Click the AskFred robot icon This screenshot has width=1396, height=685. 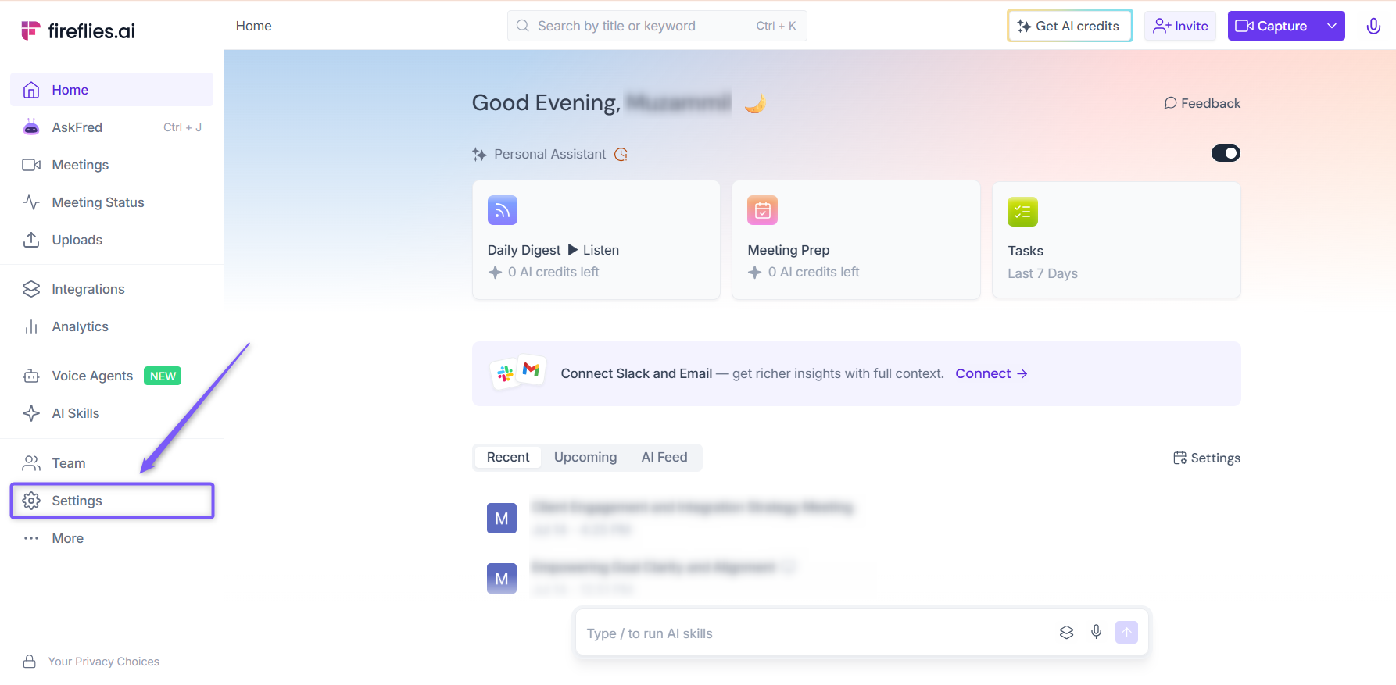point(31,127)
